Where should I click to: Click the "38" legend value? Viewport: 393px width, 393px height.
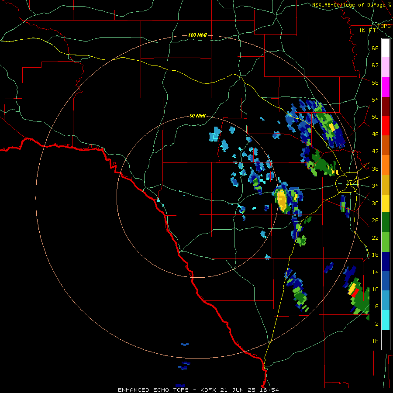pyautogui.click(x=375, y=169)
